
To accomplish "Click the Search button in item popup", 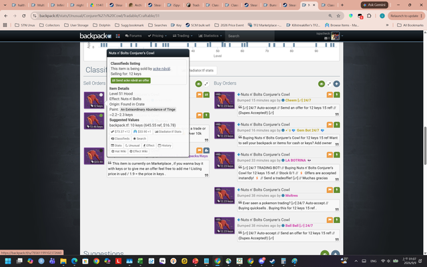I will [x=139, y=139].
